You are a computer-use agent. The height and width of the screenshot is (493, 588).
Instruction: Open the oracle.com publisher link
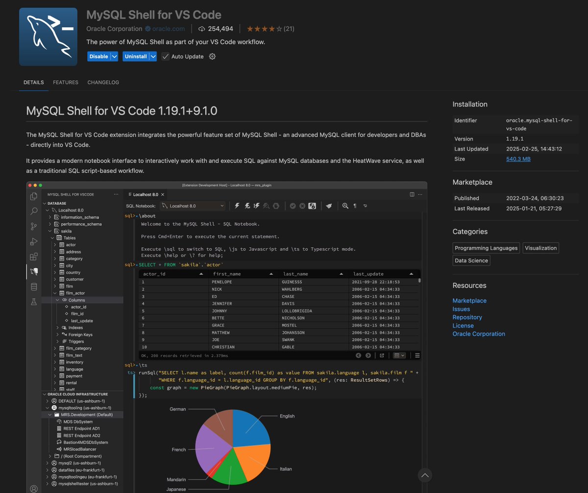[x=168, y=29]
